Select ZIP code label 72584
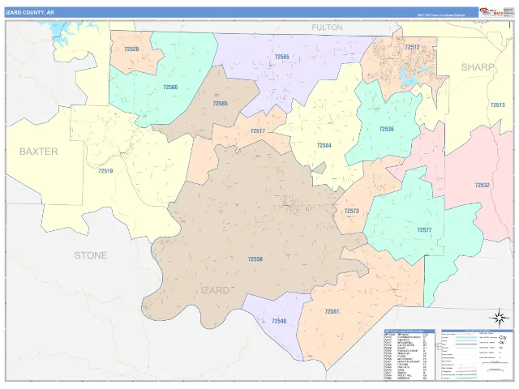The height and width of the screenshot is (389, 519). (324, 145)
